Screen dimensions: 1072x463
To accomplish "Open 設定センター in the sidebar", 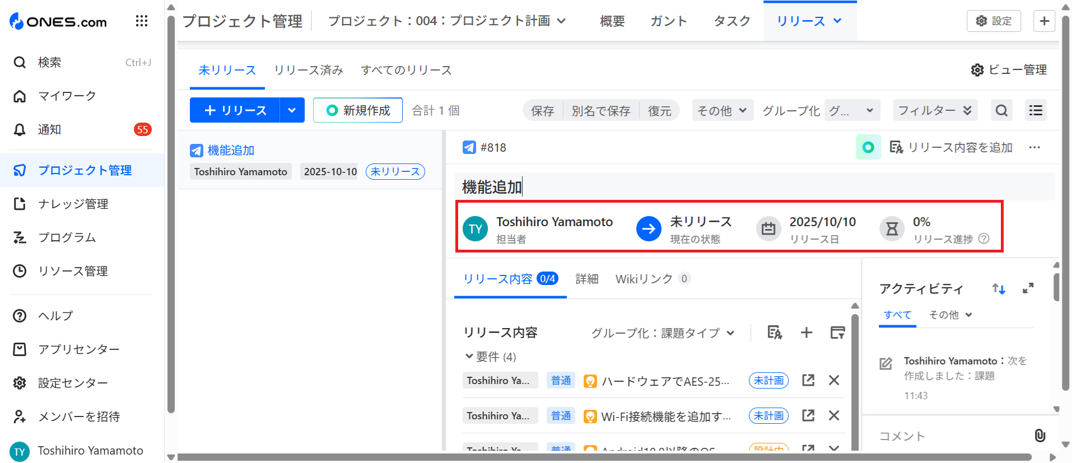I will [x=82, y=383].
